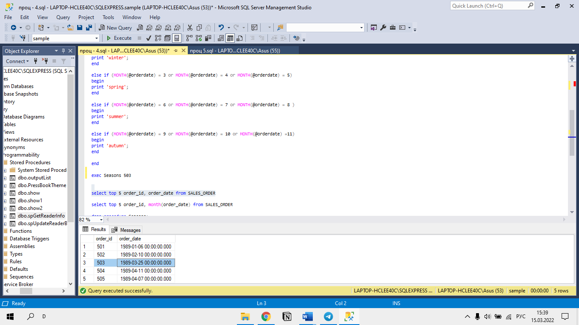The height and width of the screenshot is (325, 579).
Task: Open the File menu
Action: click(8, 17)
